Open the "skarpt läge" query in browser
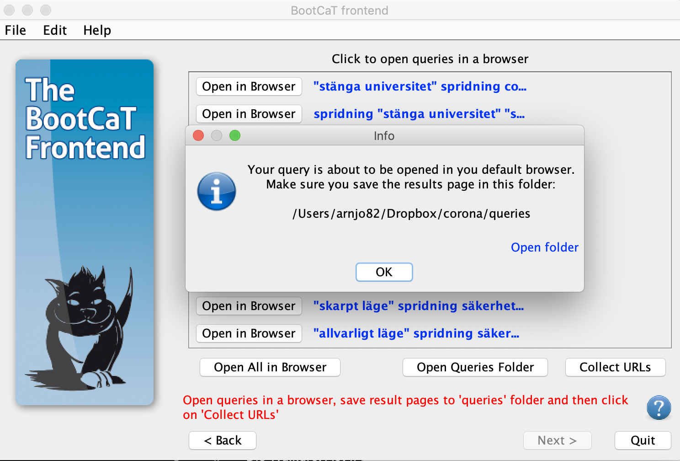This screenshot has height=461, width=680. tap(249, 306)
